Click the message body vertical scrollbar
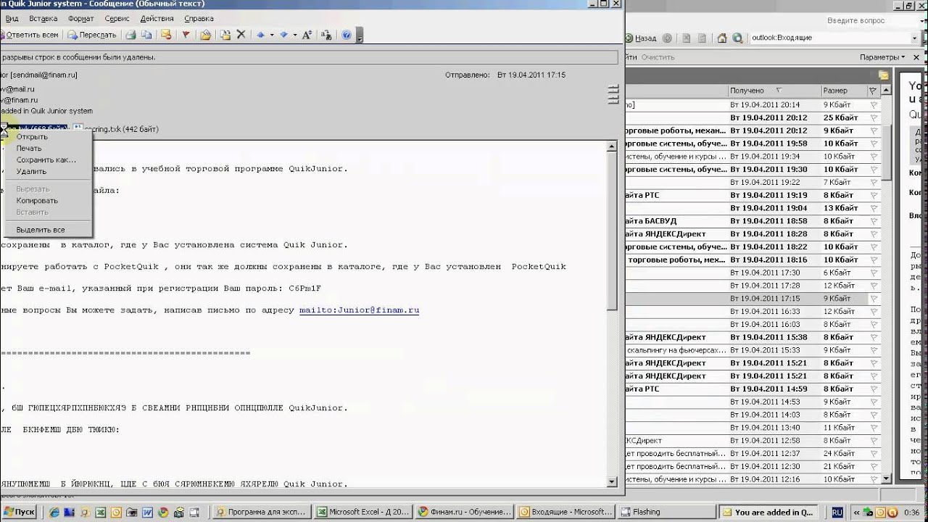Viewport: 928px width, 522px height. coord(612,314)
